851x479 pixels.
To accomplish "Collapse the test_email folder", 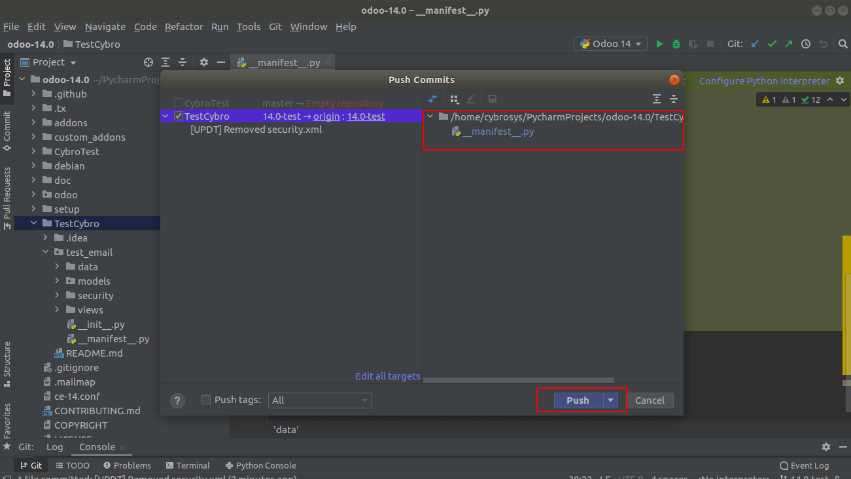I will pyautogui.click(x=46, y=252).
